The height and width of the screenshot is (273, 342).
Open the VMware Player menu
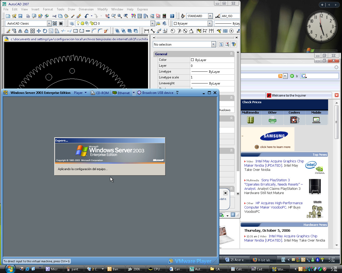point(80,93)
